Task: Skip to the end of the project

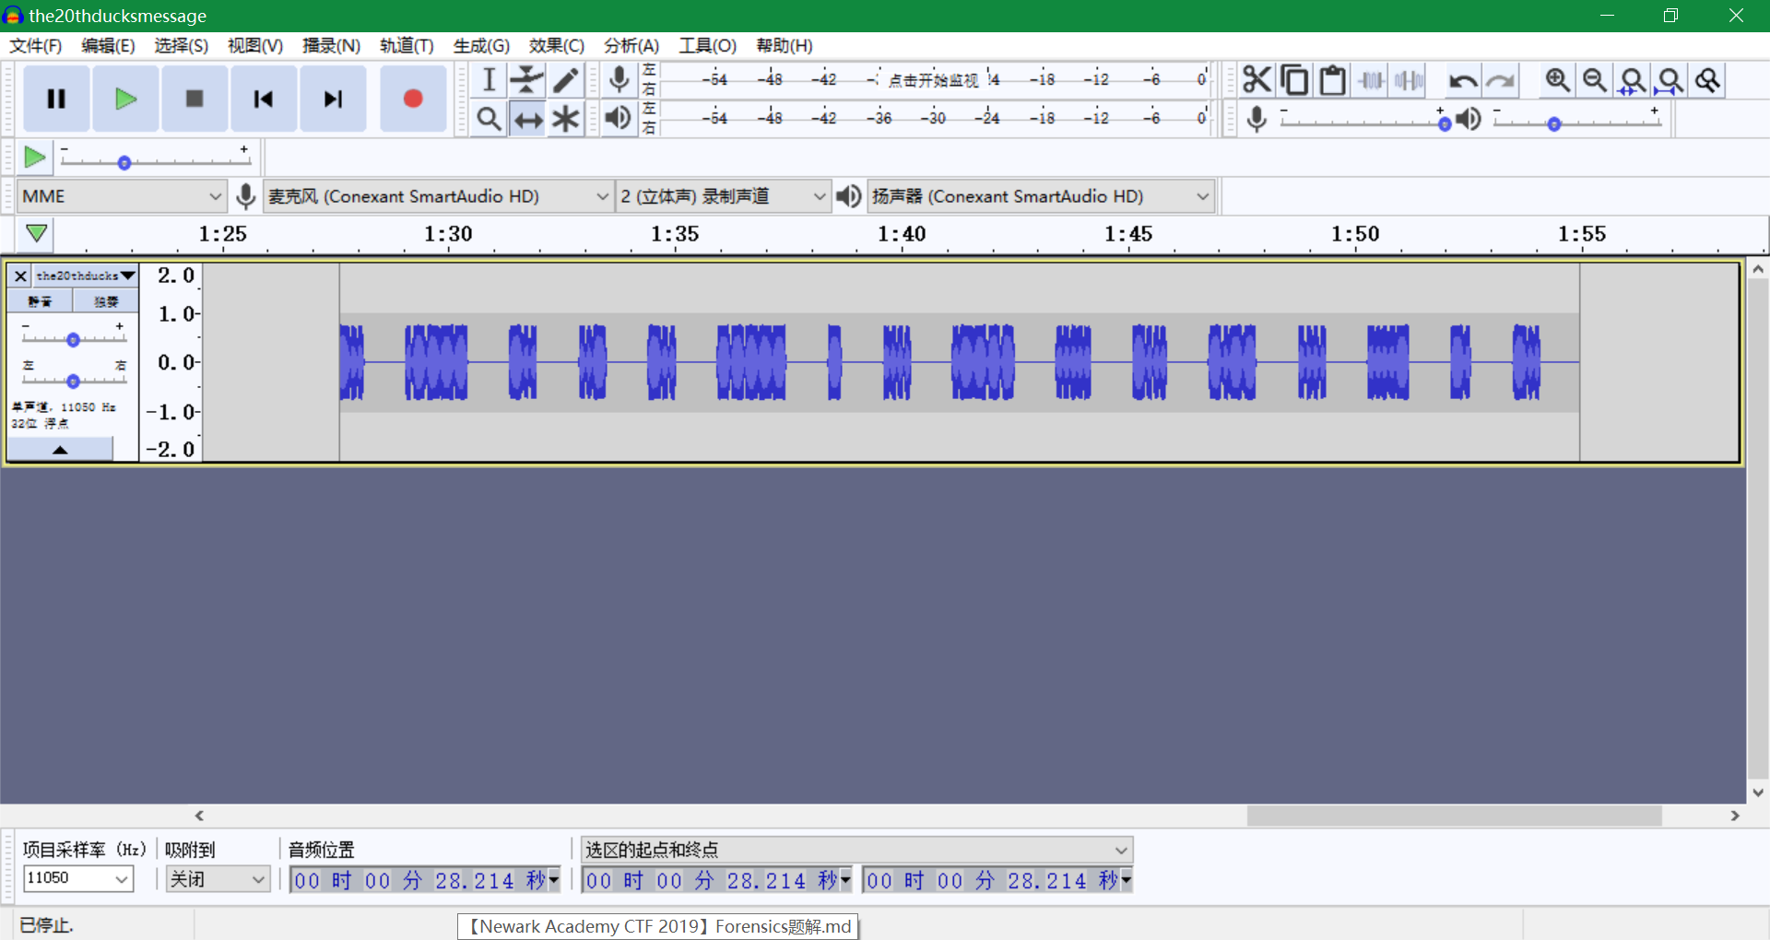Action: click(333, 99)
